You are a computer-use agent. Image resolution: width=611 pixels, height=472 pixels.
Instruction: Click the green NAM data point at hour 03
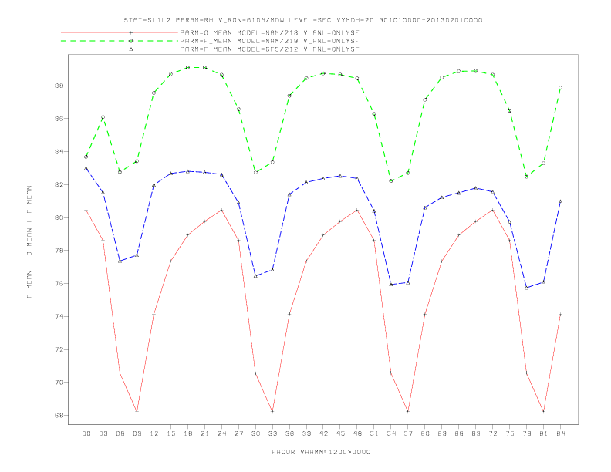pyautogui.click(x=103, y=117)
